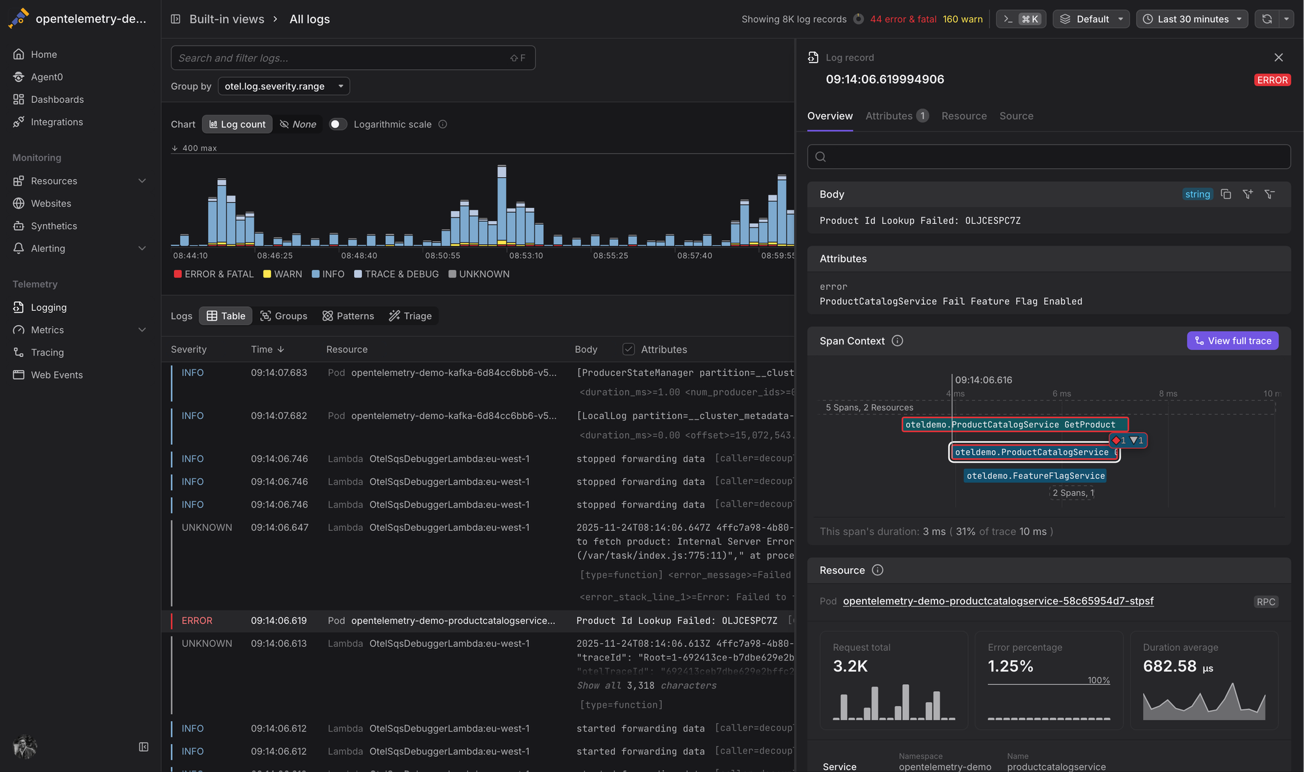Viewport: 1304px width, 772px height.
Task: Click Show all 3,318 characters
Action: point(646,685)
